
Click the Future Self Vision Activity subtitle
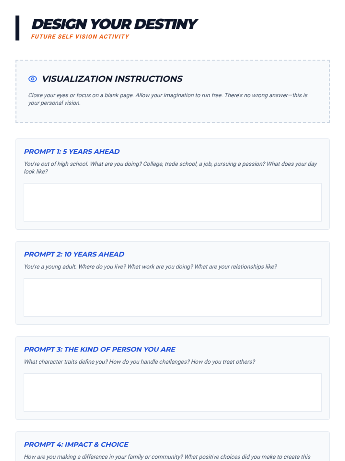coord(80,37)
